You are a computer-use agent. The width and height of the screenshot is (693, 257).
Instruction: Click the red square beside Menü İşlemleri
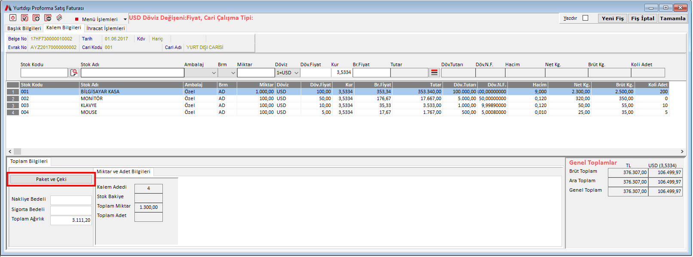coord(76,19)
